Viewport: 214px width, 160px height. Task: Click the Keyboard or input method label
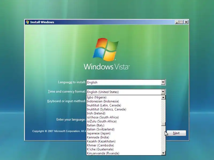[x=66, y=101]
